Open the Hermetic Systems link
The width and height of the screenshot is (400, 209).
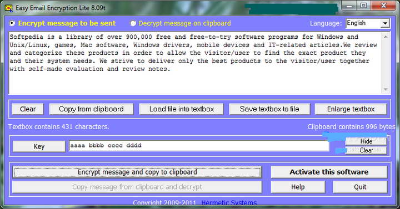tap(229, 203)
